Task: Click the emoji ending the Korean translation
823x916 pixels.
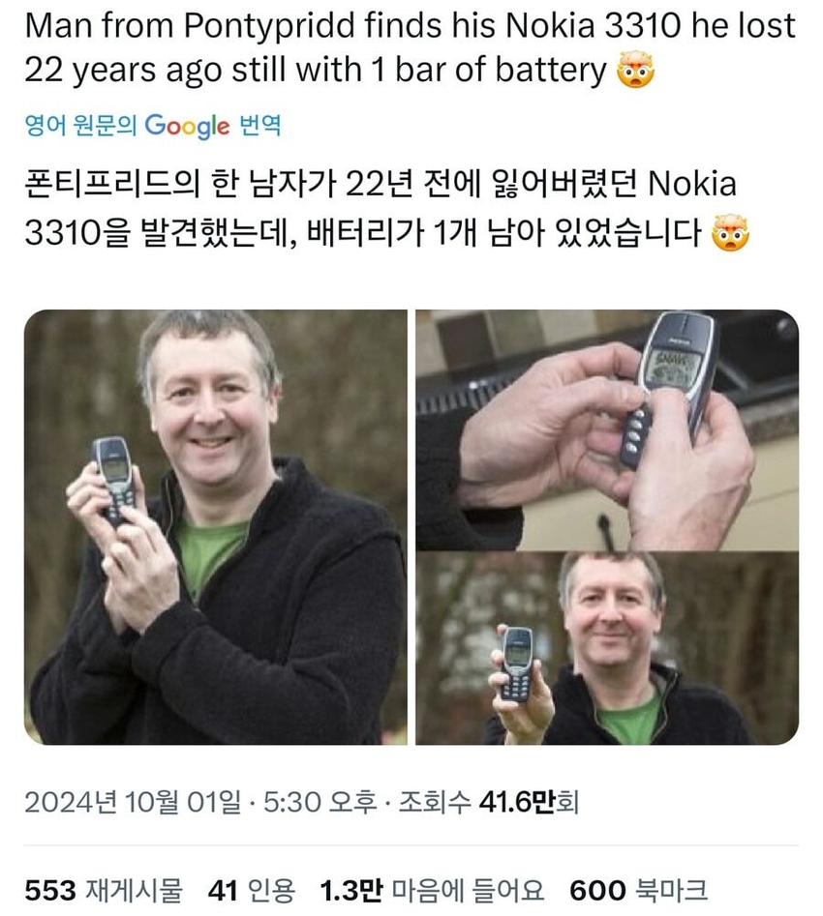Action: [730, 232]
